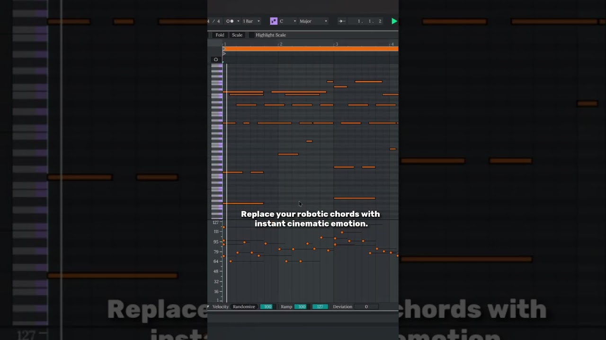This screenshot has width=606, height=340.
Task: Click bar 2 marker on the ruler
Action: pyautogui.click(x=280, y=44)
